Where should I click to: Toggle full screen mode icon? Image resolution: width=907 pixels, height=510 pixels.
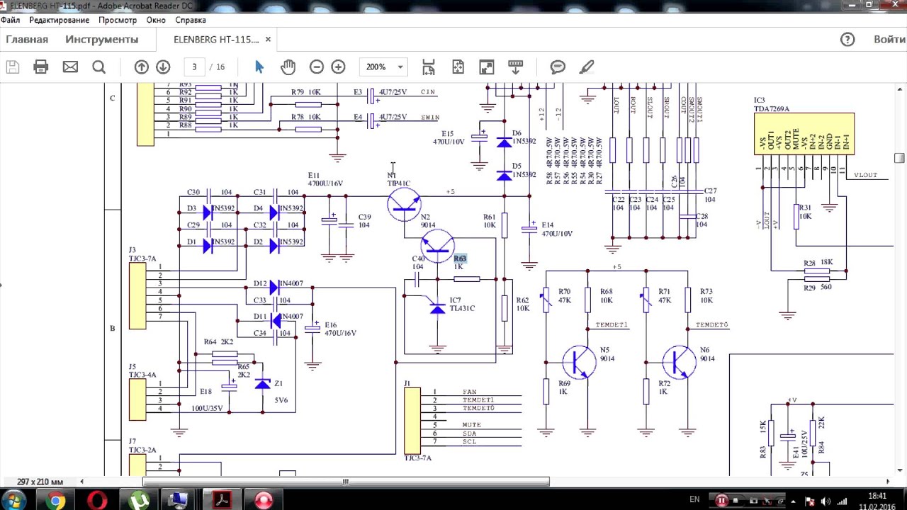tap(487, 67)
